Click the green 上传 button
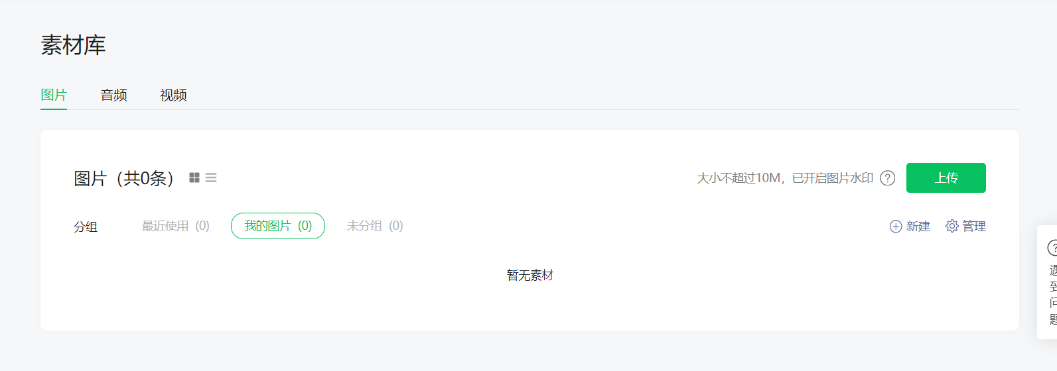This screenshot has width=1057, height=371. pos(946,178)
